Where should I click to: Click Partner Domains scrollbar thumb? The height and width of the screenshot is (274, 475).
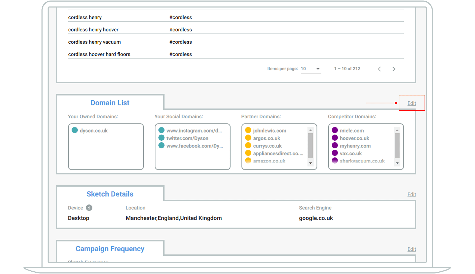[311, 145]
